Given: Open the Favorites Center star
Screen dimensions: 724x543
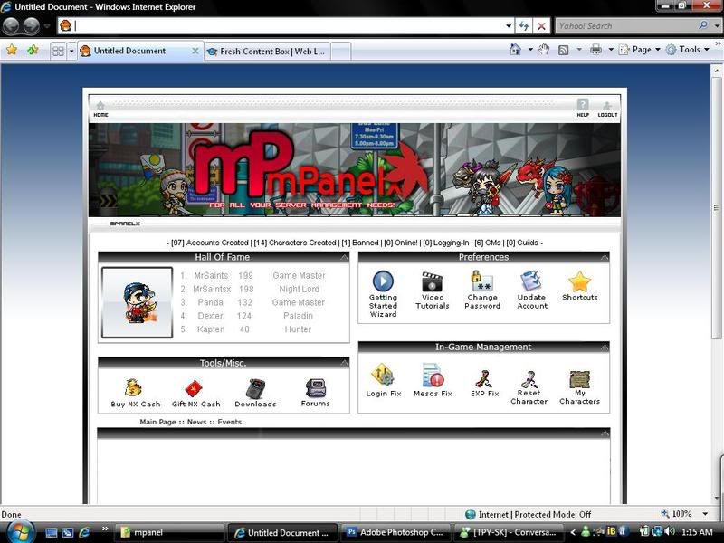Looking at the screenshot, I should [x=12, y=50].
